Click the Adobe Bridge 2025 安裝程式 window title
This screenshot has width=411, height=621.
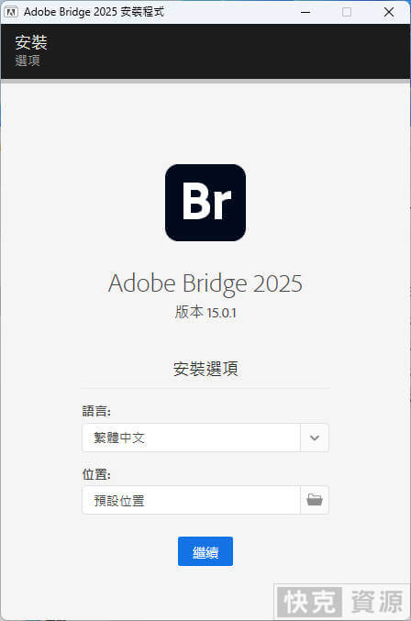click(94, 12)
